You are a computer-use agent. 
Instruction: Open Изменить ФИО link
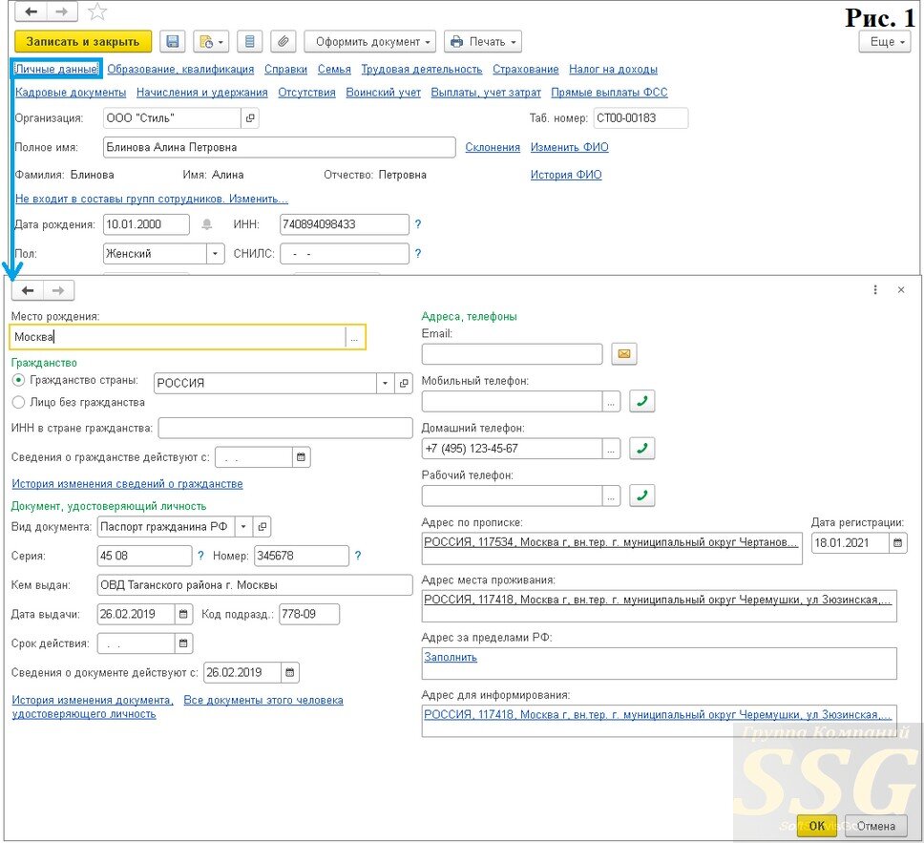[569, 147]
